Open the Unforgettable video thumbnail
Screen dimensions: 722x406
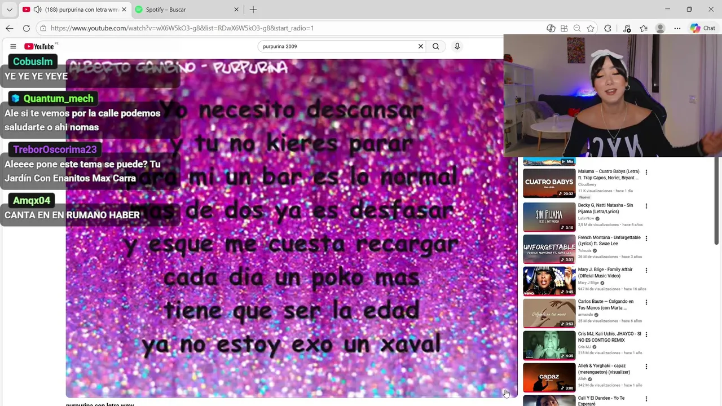549,249
